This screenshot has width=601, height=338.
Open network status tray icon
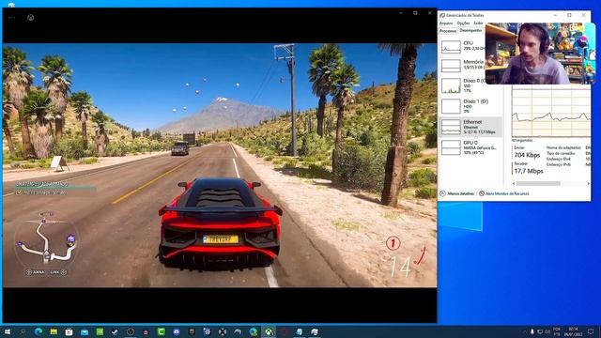click(540, 331)
